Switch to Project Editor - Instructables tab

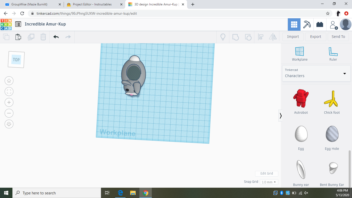coord(94,4)
